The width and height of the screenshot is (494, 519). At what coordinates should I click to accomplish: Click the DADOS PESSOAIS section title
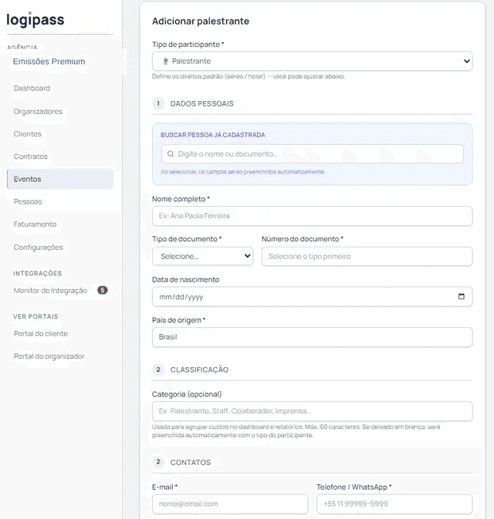click(201, 103)
